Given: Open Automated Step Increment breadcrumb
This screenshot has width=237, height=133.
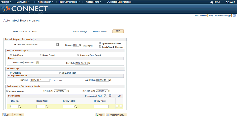Looking at the screenshot, I should pos(119,2).
